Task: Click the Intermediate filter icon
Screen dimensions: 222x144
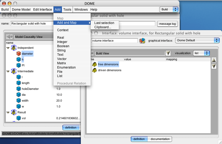Action: [x=14, y=71]
